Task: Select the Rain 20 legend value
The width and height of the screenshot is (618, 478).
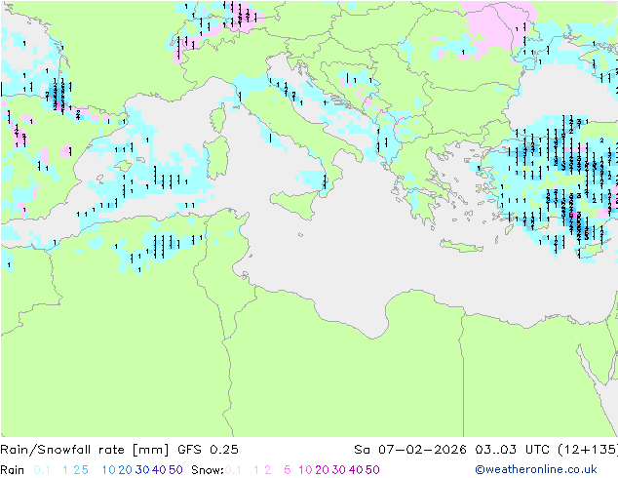Action: (125, 470)
